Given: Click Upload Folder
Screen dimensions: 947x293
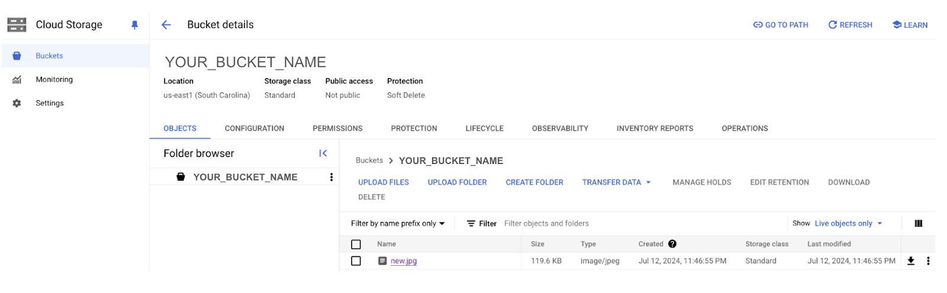Looking at the screenshot, I should [458, 182].
